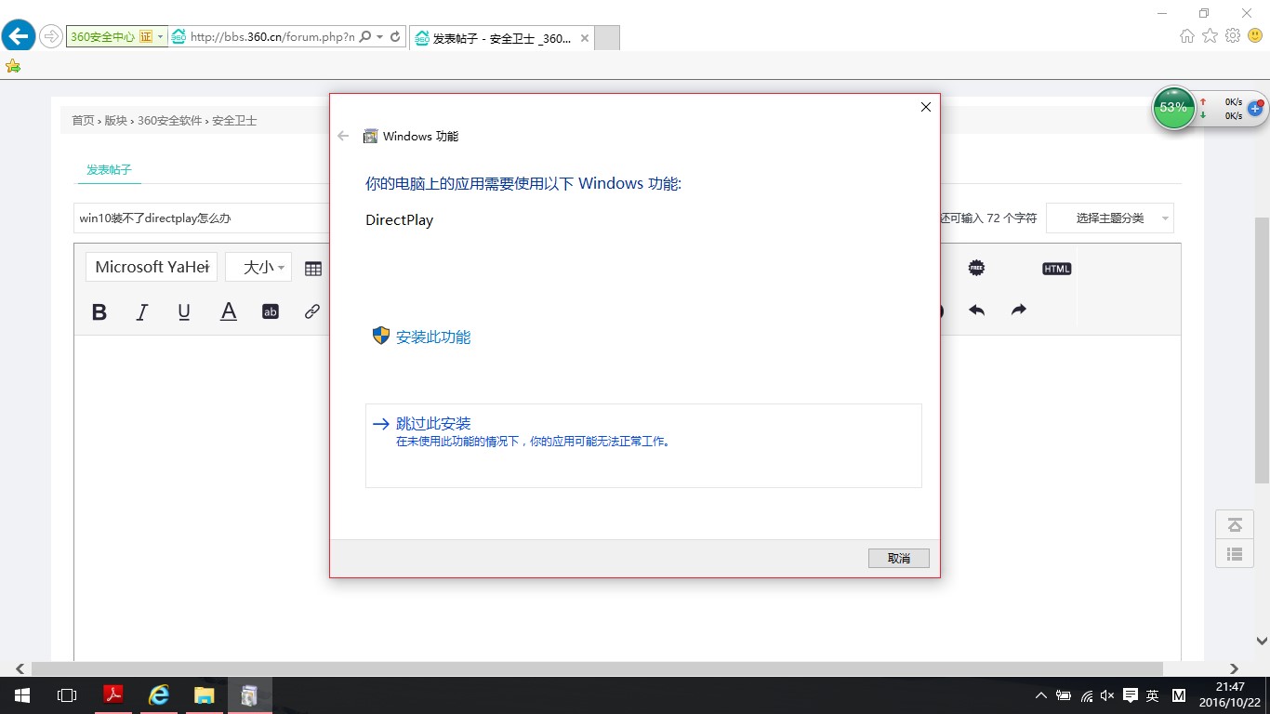Click the vertical scrollbar down arrow
1270x714 pixels.
(x=1262, y=641)
